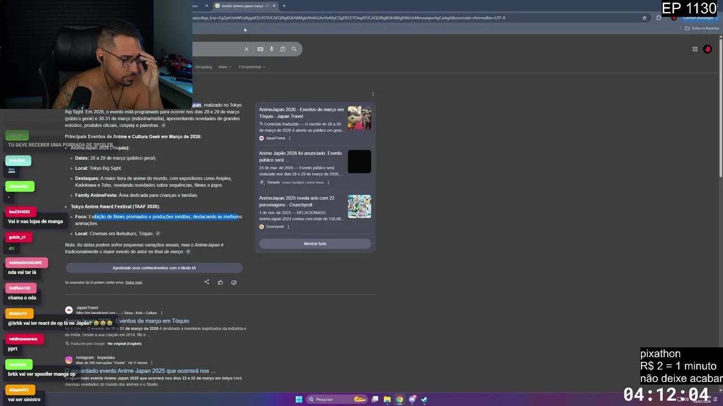Open more options above the sources panel

coord(373,94)
